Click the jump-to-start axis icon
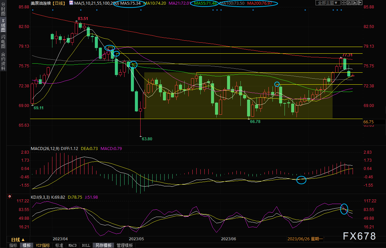The height and width of the screenshot is (248, 386). [349, 3]
